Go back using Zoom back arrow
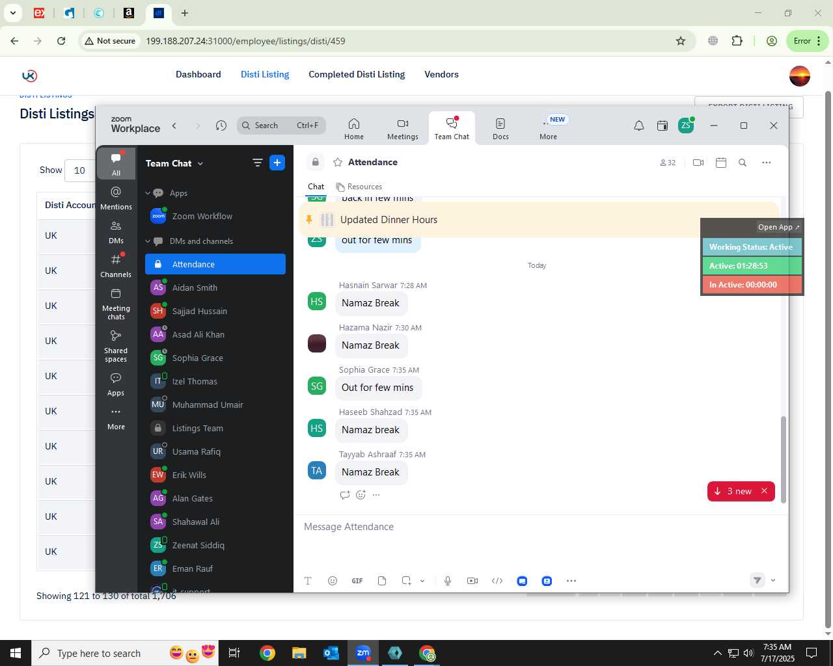 174,126
